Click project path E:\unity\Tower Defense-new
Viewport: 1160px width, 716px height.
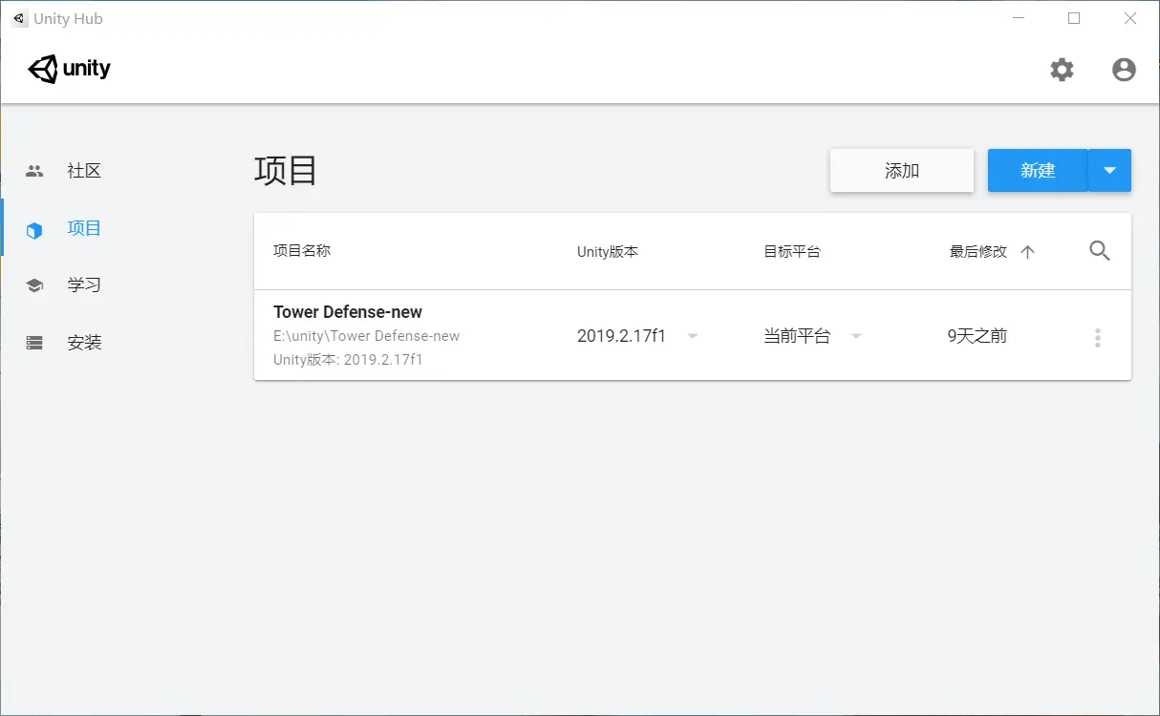pos(367,336)
